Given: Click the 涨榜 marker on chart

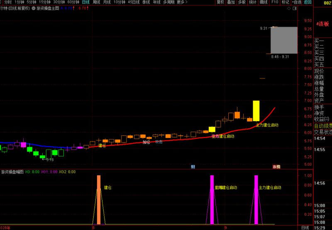Looking at the screenshot, I should click(276, 167).
